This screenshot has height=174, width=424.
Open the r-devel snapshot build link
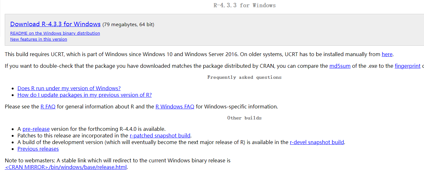[317, 142]
